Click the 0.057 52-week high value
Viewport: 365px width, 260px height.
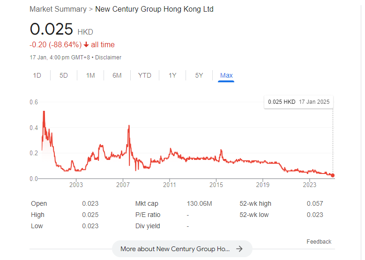(x=315, y=203)
